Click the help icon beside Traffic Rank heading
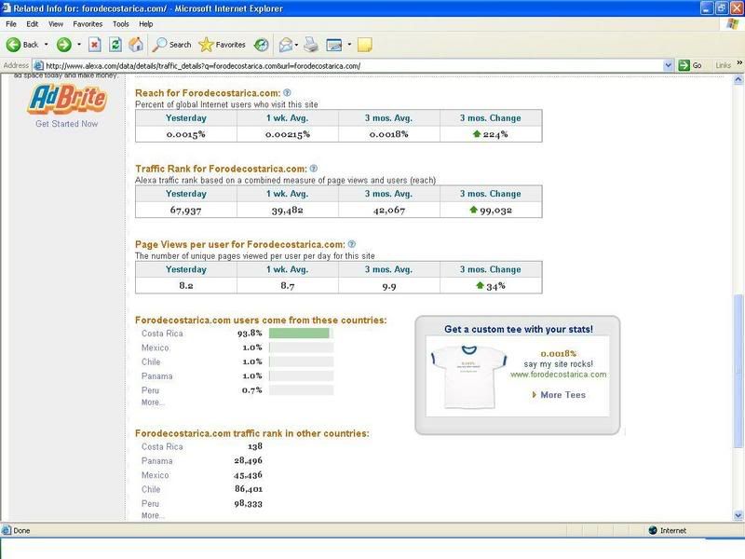Image resolution: width=745 pixels, height=559 pixels. pos(314,169)
